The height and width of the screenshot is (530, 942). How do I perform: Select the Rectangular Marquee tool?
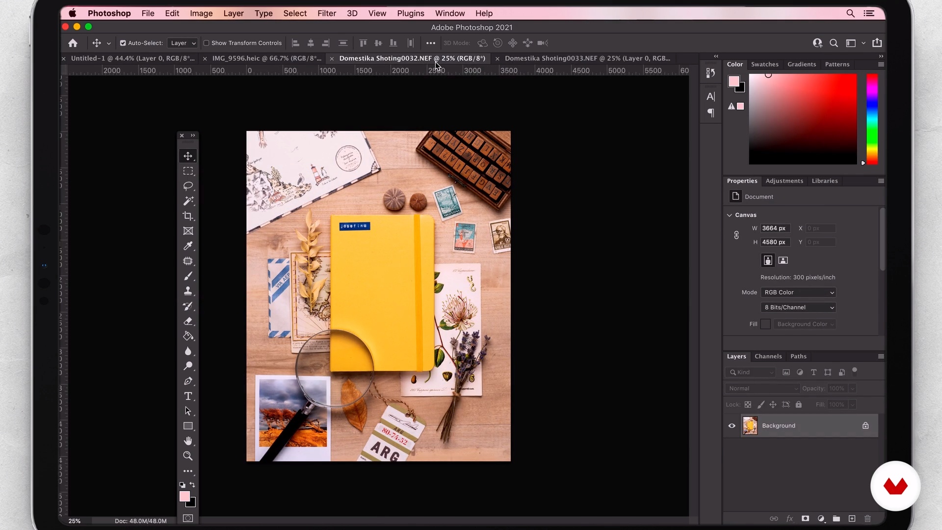[x=188, y=171]
